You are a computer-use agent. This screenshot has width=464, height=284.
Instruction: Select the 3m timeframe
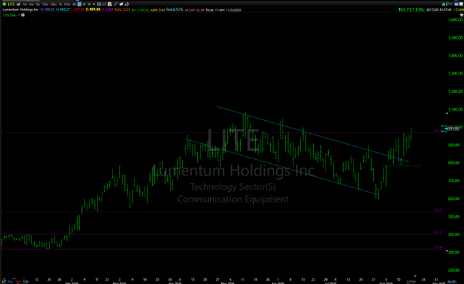pos(31,4)
